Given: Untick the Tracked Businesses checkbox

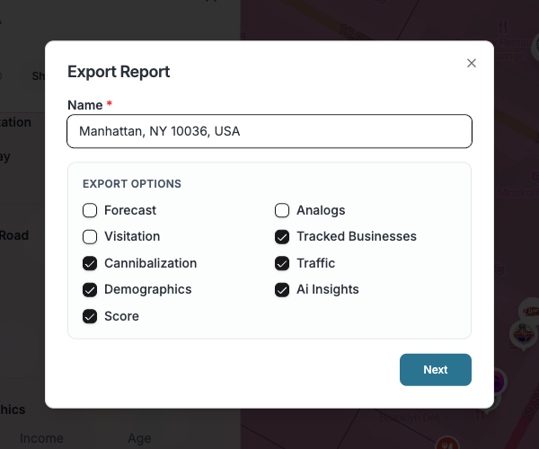Looking at the screenshot, I should point(282,237).
